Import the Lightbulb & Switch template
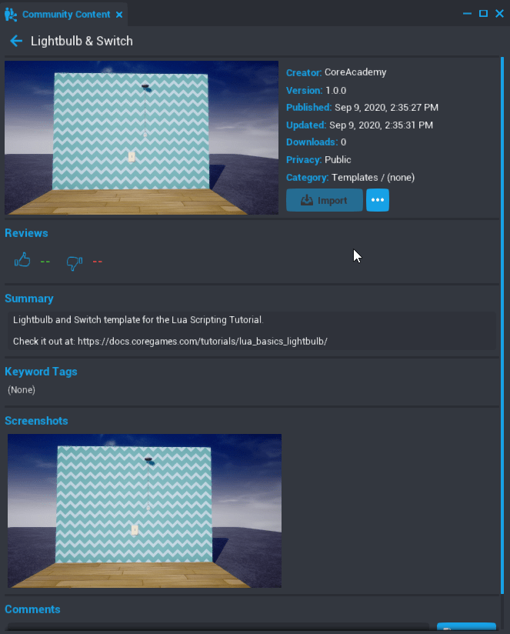 point(324,200)
